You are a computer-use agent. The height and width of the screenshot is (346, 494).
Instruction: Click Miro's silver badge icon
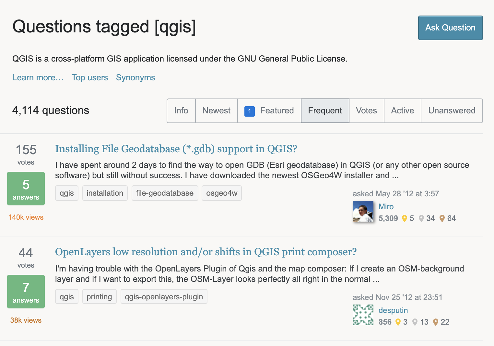coord(421,219)
